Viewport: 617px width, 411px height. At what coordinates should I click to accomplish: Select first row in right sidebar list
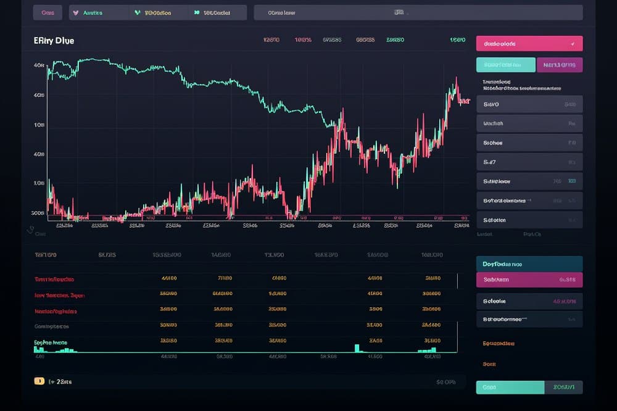click(x=529, y=104)
